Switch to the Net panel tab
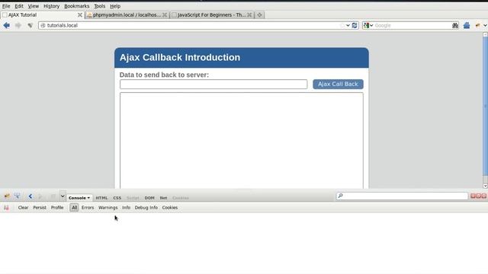 pos(163,198)
